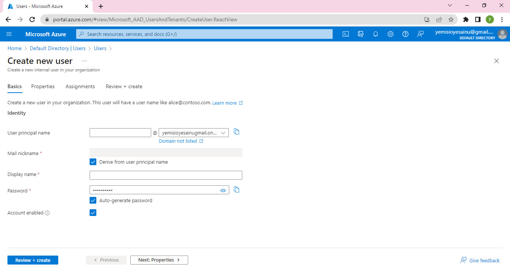Viewport: 510px width, 272px height.
Task: Open Cloud Shell from the top bar
Action: pos(346,34)
